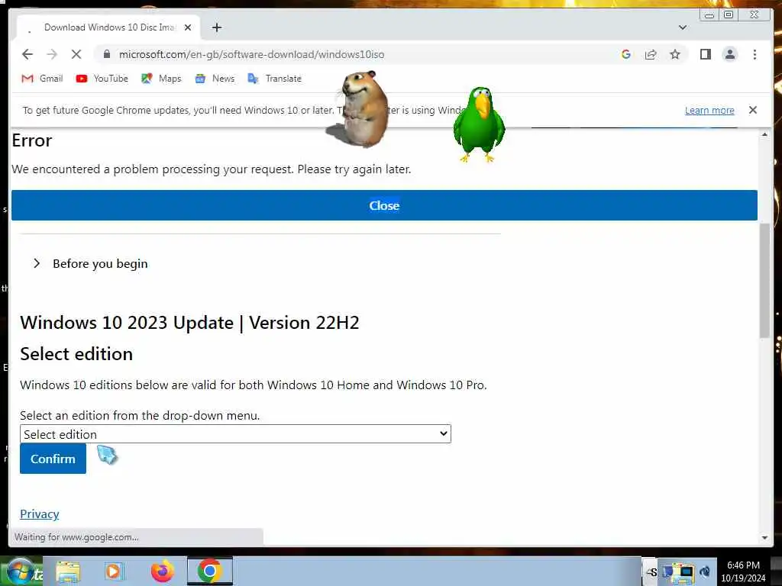This screenshot has height=586, width=782.
Task: Open Maps bookmark
Action: (161, 79)
